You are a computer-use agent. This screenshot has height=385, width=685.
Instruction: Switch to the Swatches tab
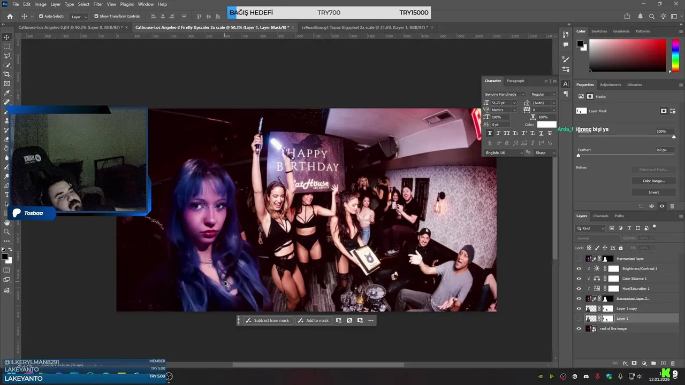599,31
